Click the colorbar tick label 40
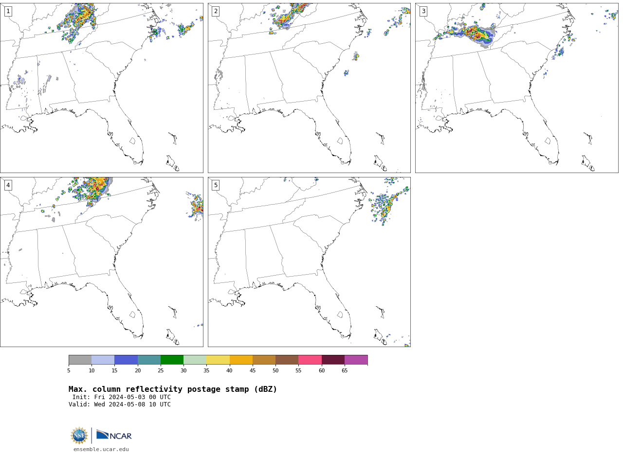This screenshot has width=623, height=455. coord(230,371)
